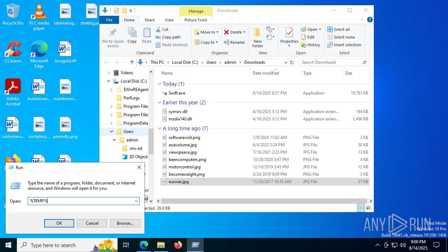
Task: Rename the selected file
Action: pos(234,42)
